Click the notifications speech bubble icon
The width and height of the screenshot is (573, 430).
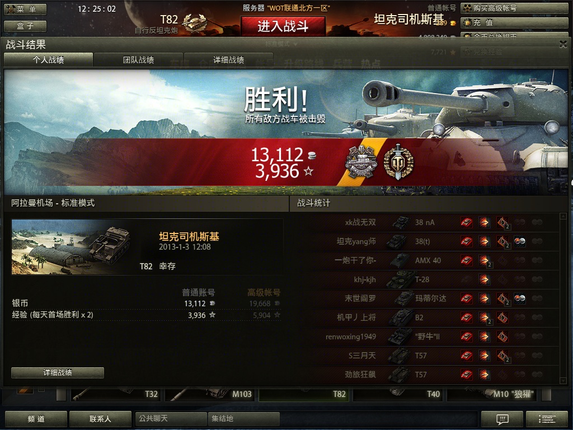tap(502, 419)
